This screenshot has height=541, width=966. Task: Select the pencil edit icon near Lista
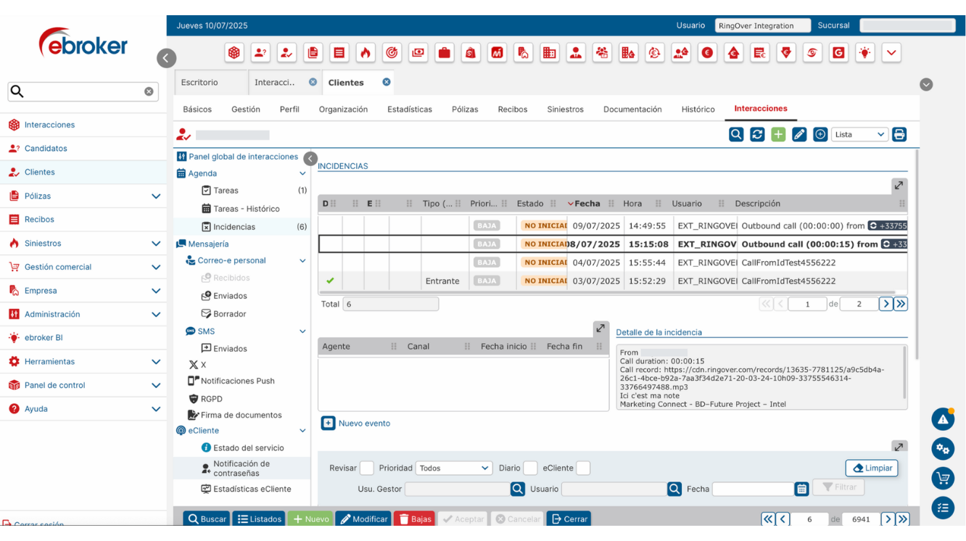click(x=799, y=134)
